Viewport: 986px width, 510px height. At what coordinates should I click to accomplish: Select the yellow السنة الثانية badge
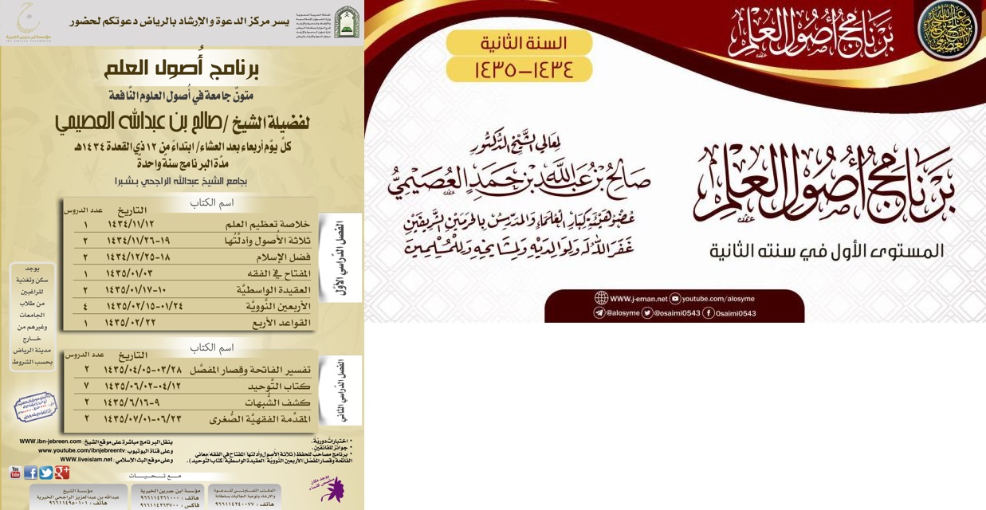point(519,42)
